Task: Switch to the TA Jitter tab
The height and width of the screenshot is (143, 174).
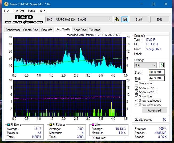Action: click(x=94, y=30)
